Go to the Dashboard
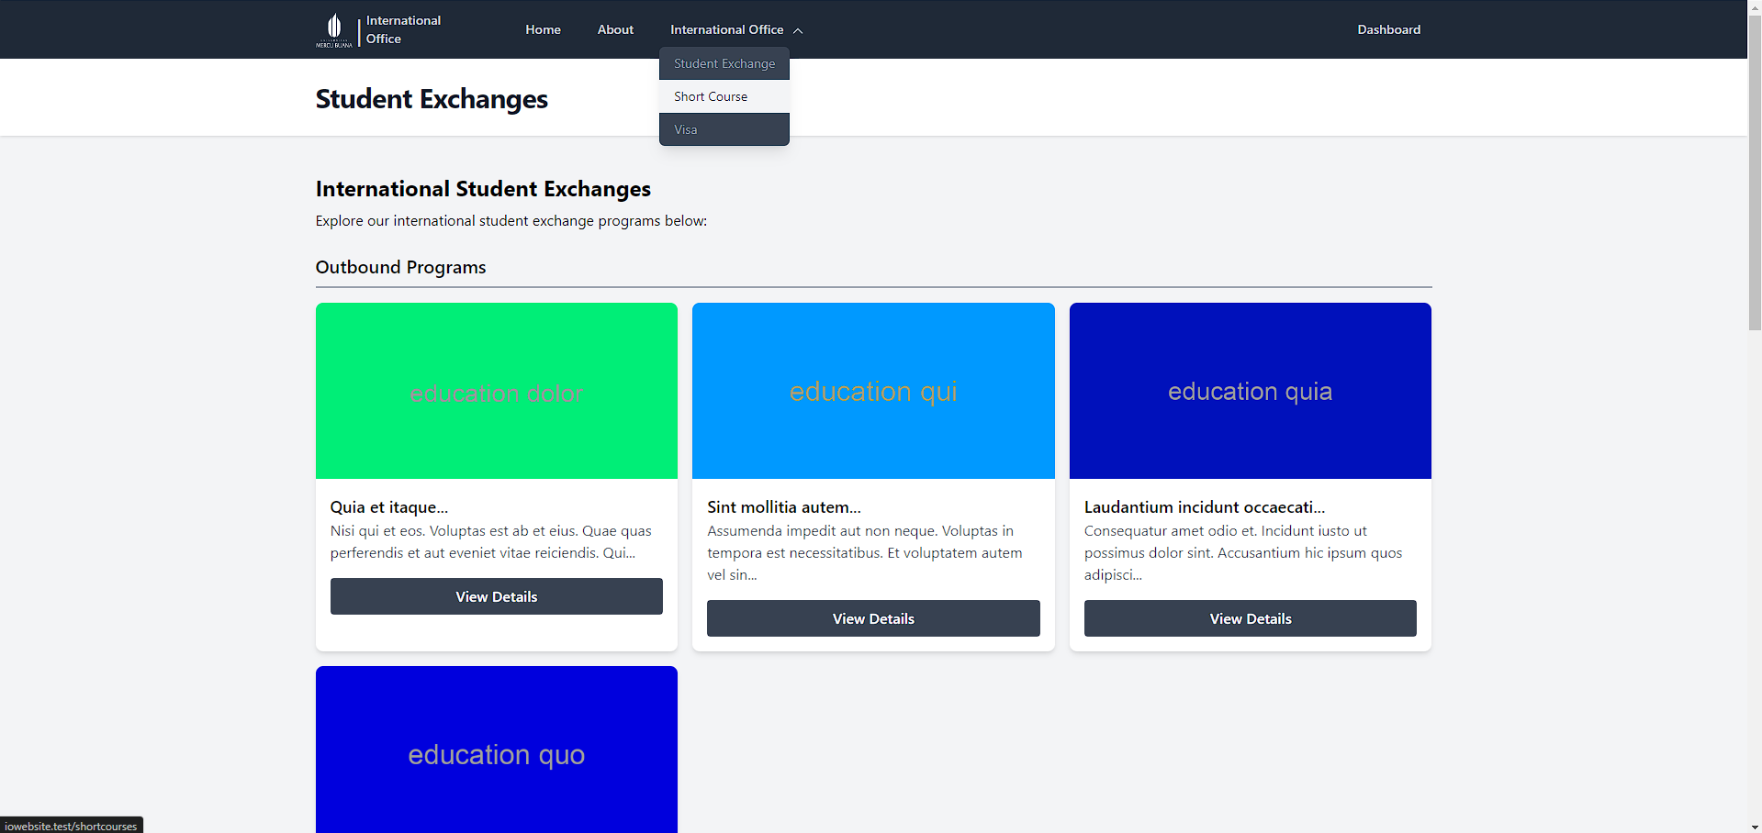This screenshot has height=833, width=1762. (1388, 29)
